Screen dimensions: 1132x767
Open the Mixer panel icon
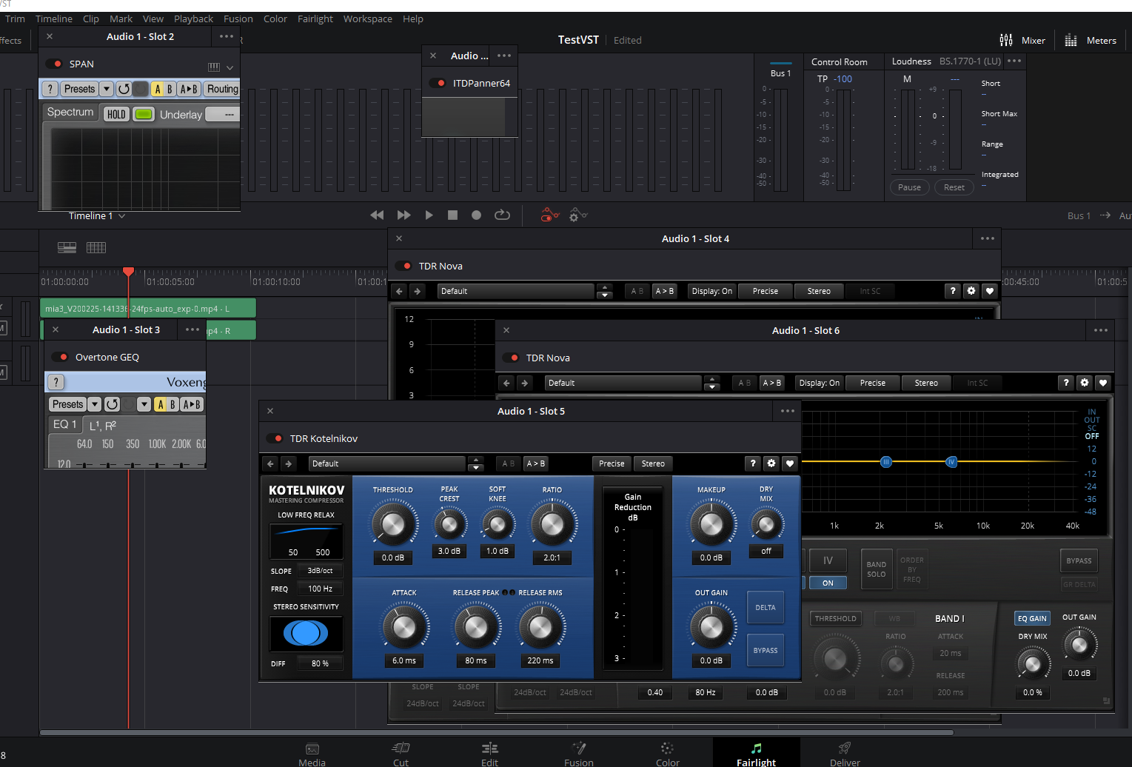[x=1006, y=40]
